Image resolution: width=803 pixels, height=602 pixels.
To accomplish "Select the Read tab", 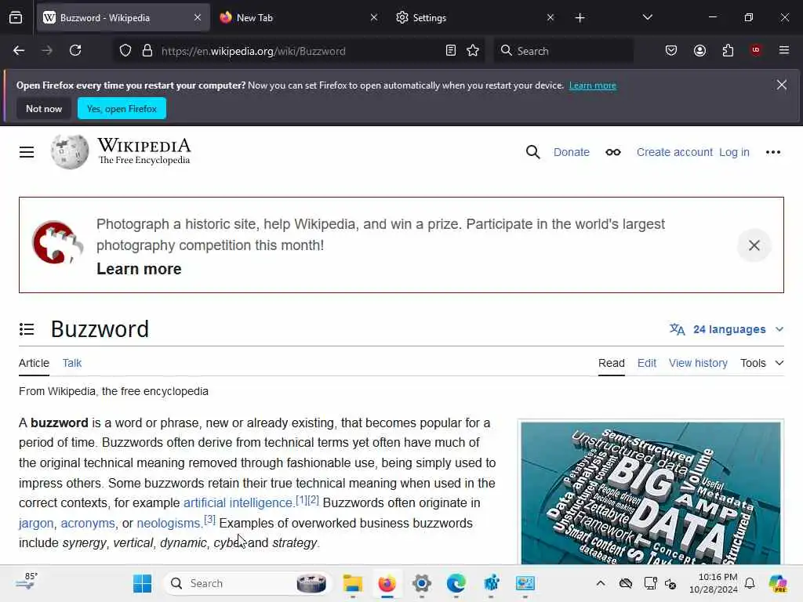I will click(x=612, y=363).
